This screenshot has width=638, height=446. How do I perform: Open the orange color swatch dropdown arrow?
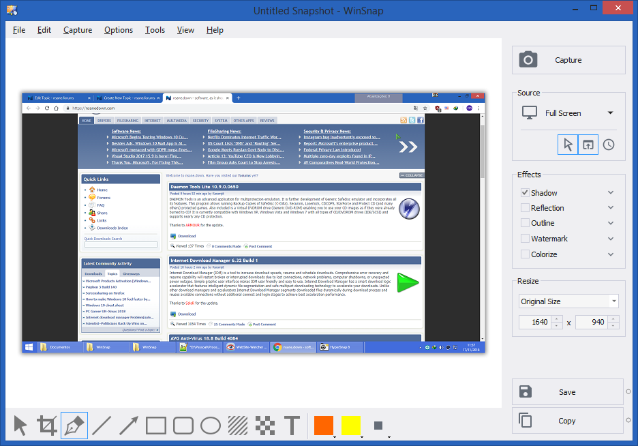(335, 436)
